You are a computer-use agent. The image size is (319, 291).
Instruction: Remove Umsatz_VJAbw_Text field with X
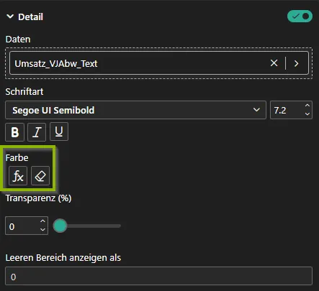point(274,63)
